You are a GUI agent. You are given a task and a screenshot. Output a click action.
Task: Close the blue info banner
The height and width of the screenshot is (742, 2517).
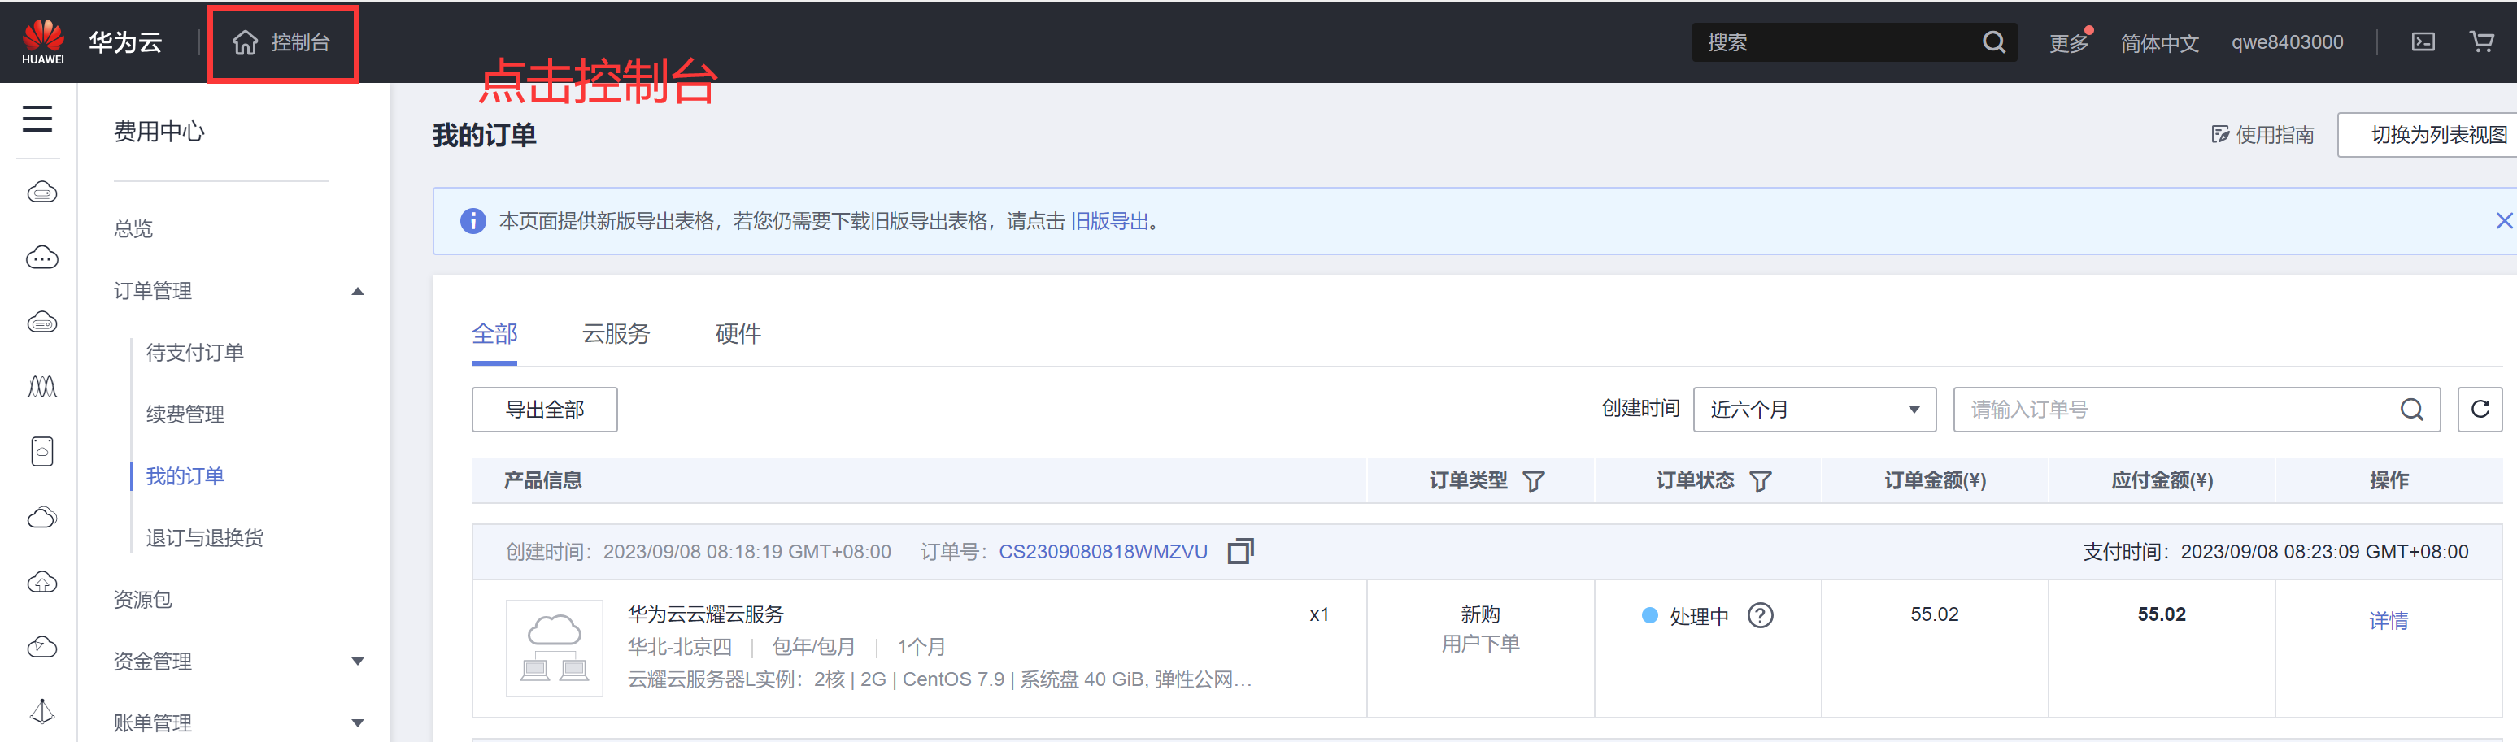point(2503,220)
